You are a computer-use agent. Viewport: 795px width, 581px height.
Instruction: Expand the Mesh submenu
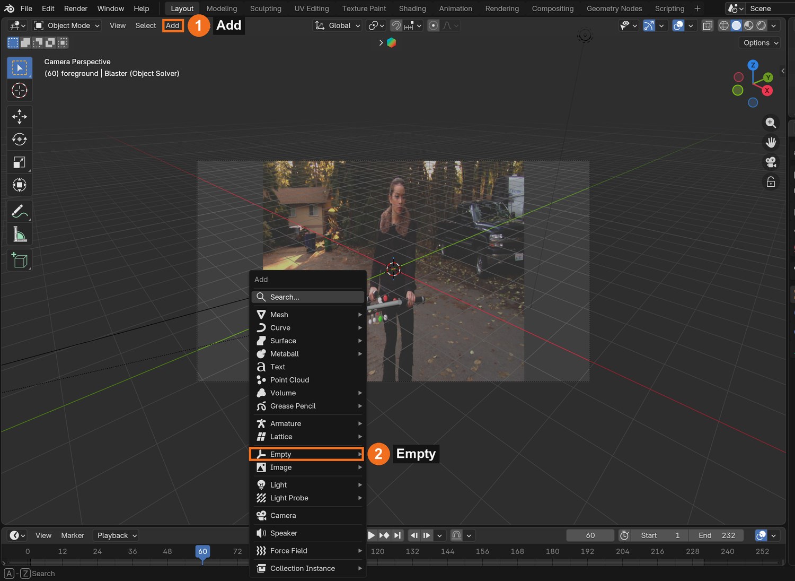pos(308,315)
